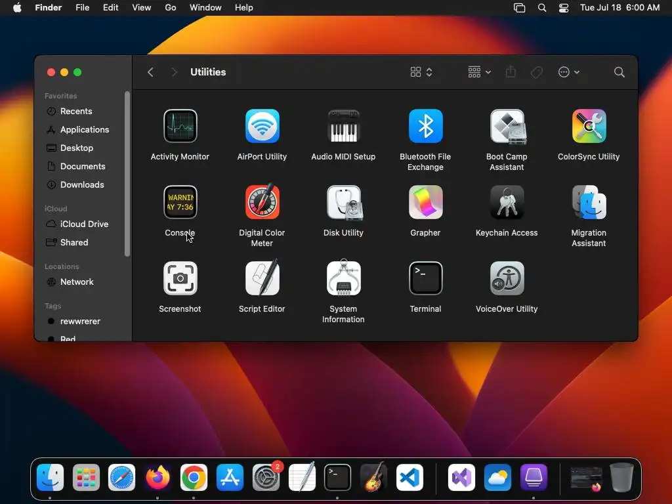The width and height of the screenshot is (672, 504).
Task: Open the Edit menu
Action: 110,8
